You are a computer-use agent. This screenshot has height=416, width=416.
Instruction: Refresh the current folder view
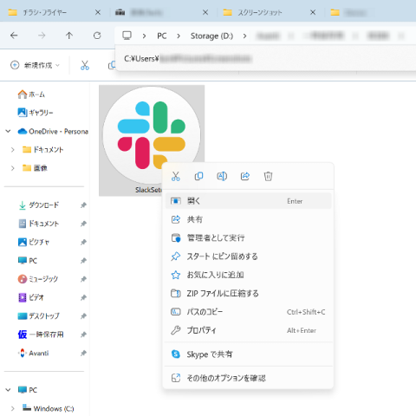[x=97, y=36]
